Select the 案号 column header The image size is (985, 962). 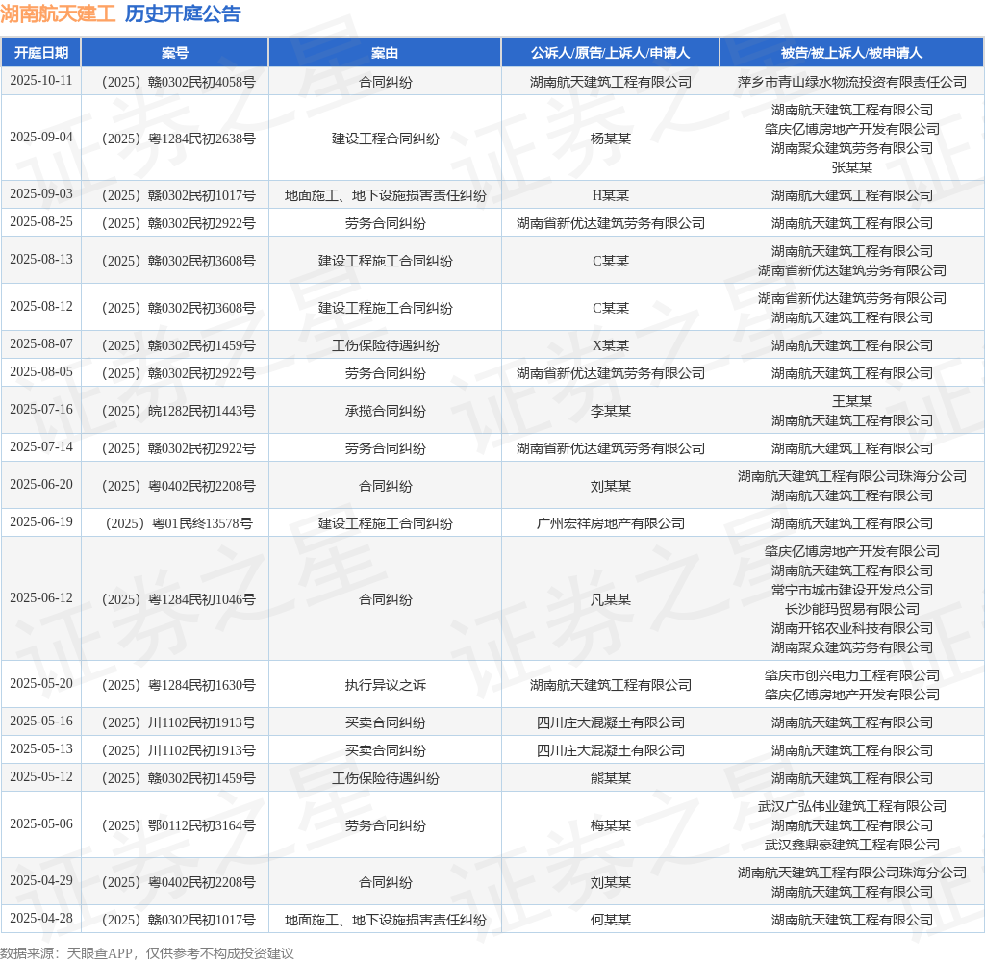174,53
